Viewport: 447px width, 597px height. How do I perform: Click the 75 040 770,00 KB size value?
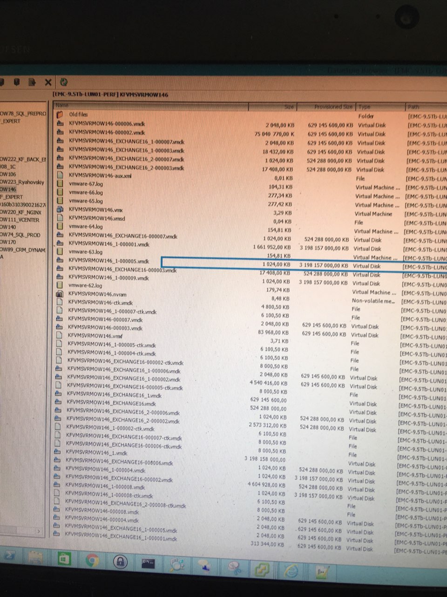coord(274,134)
